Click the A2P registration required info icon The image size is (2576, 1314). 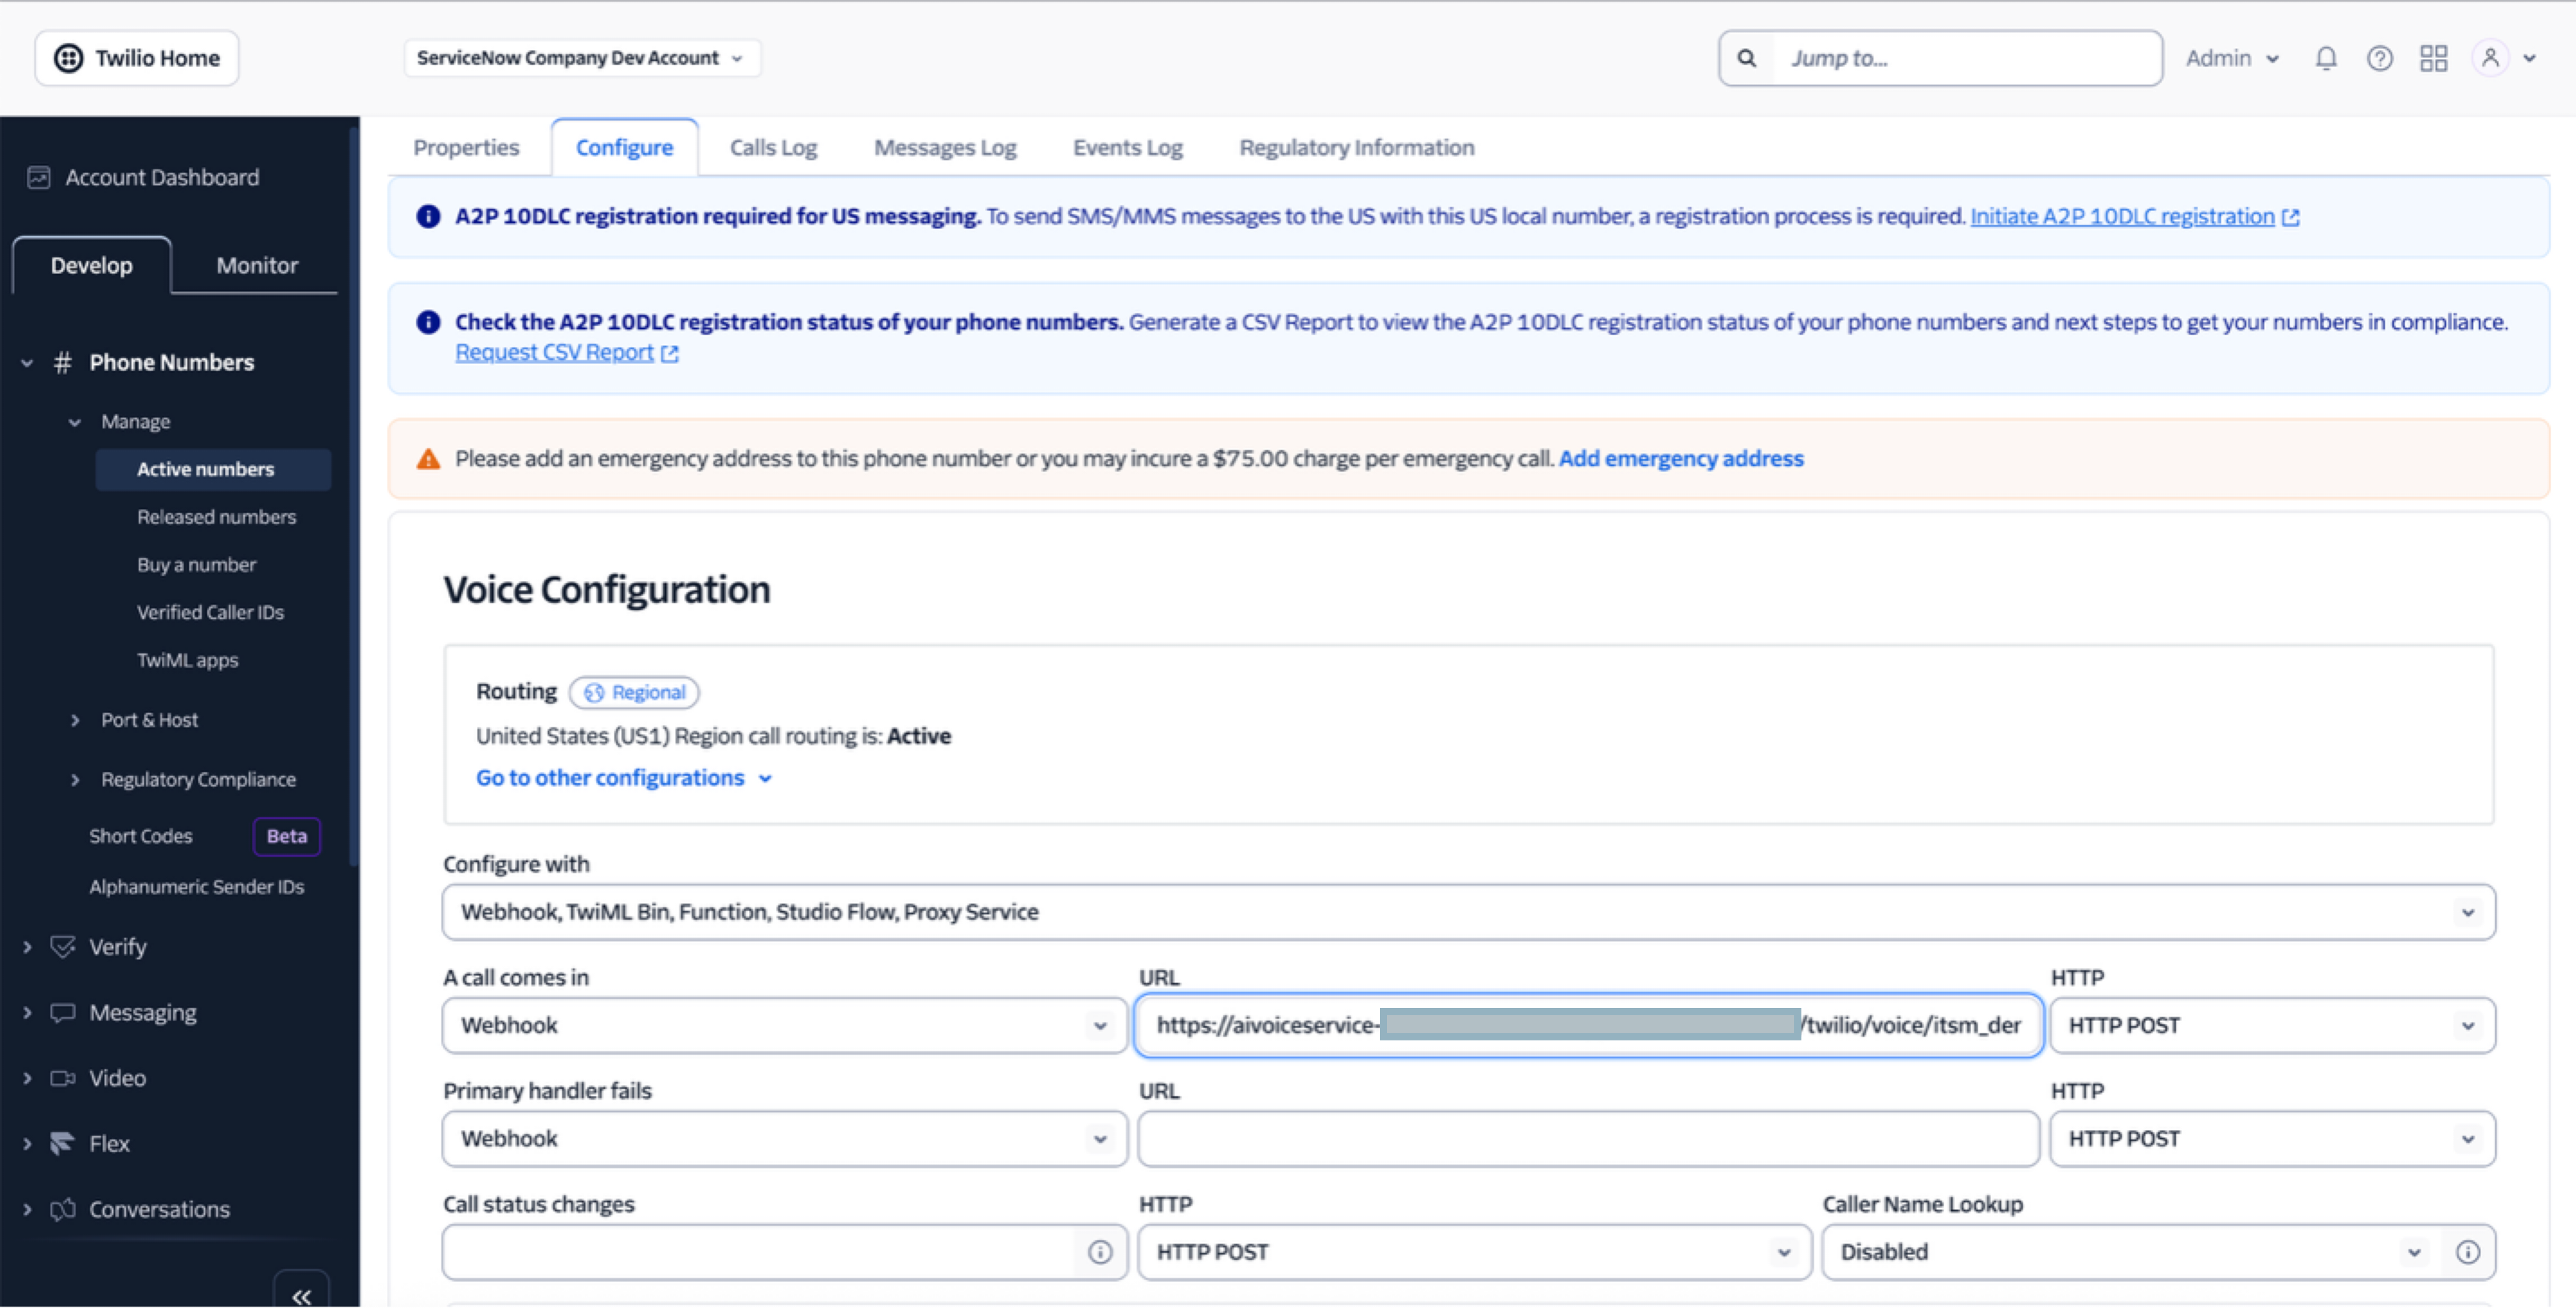[x=428, y=217]
